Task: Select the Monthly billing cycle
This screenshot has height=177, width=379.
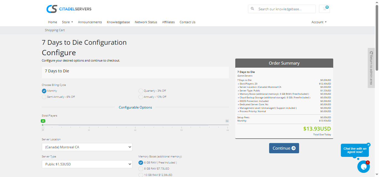Action: point(44,91)
